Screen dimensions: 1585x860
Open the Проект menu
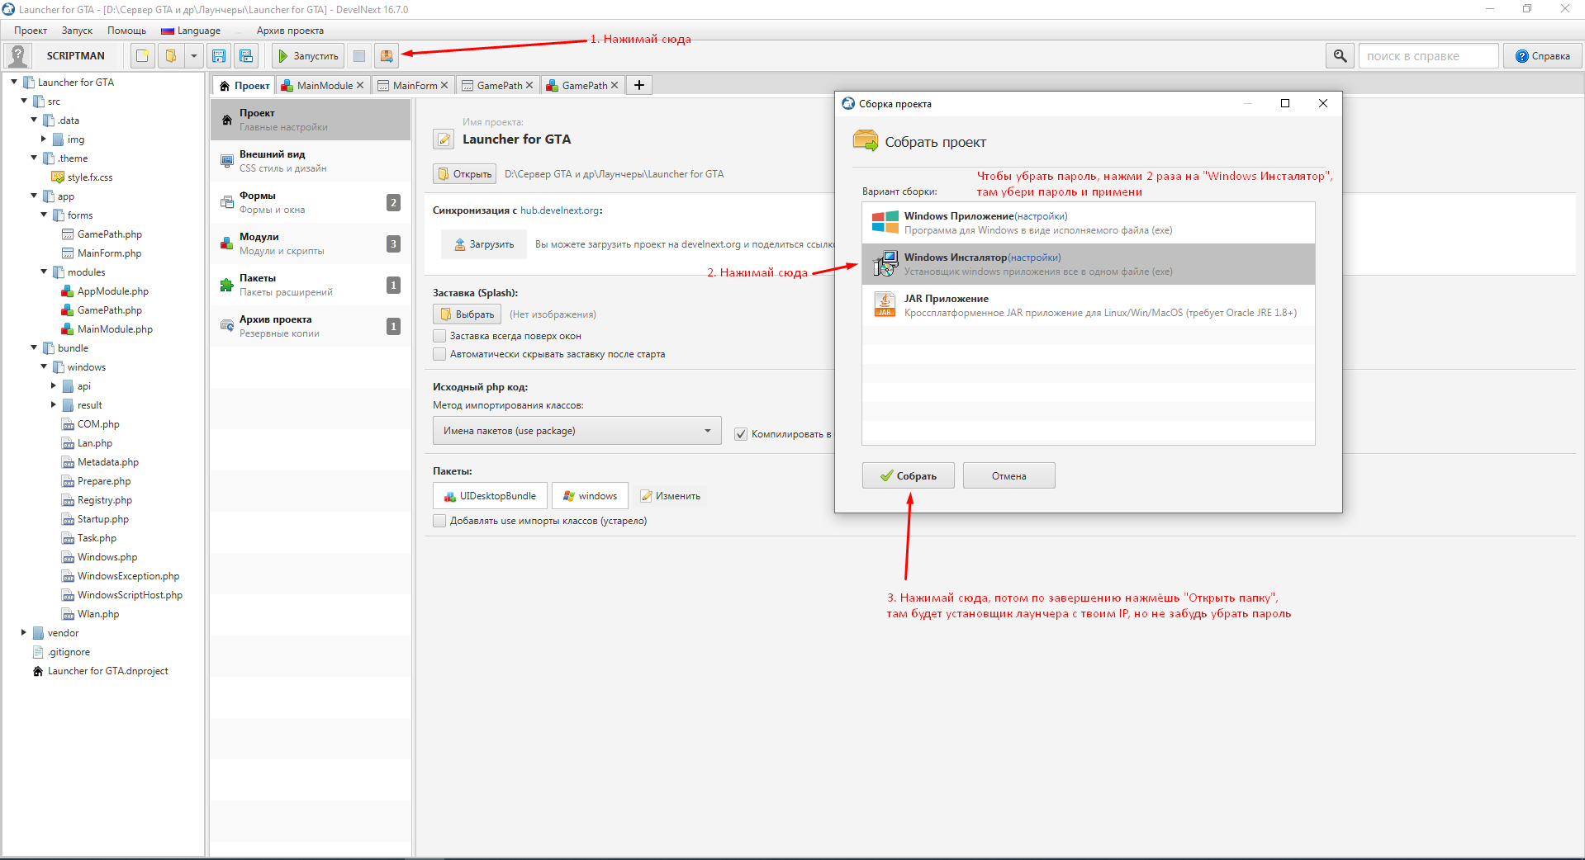(x=31, y=31)
